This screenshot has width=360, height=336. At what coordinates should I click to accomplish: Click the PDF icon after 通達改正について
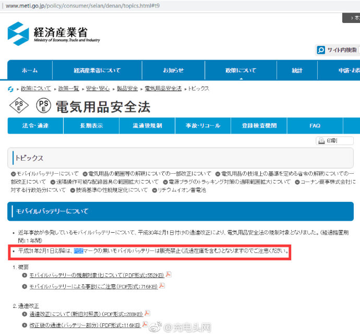(x=147, y=313)
